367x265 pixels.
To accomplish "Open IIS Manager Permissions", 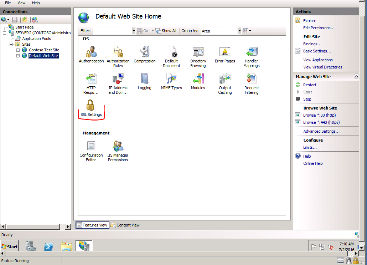I will click(x=118, y=151).
